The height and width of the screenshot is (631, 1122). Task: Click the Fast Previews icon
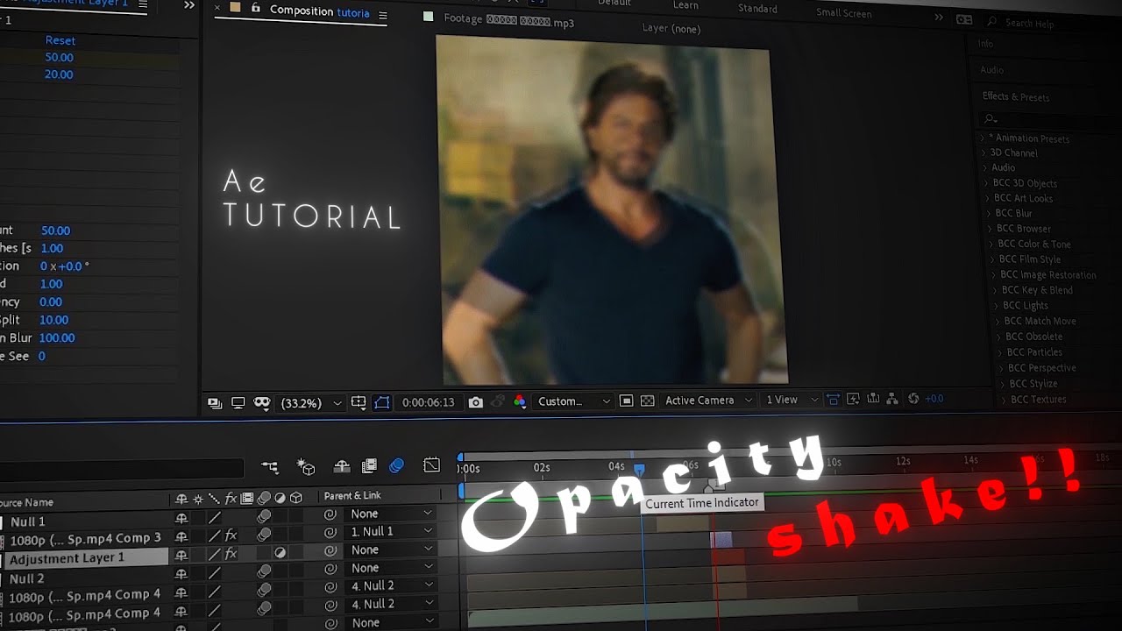pos(853,399)
